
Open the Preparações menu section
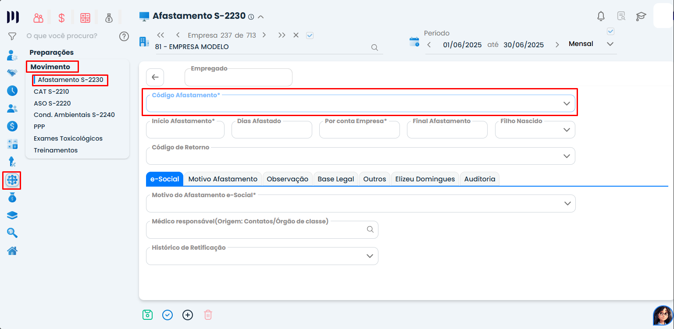click(x=52, y=53)
